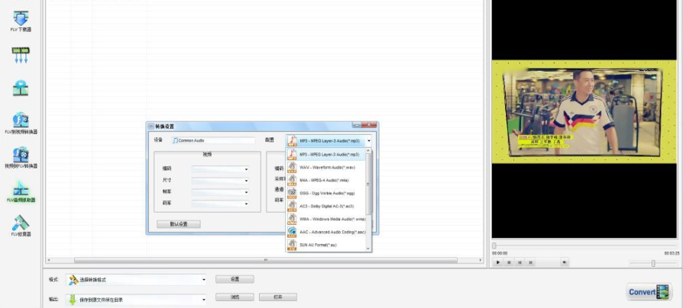This screenshot has width=683, height=308.
Task: Expand the conversion format dropdown at bottom
Action: 203,280
